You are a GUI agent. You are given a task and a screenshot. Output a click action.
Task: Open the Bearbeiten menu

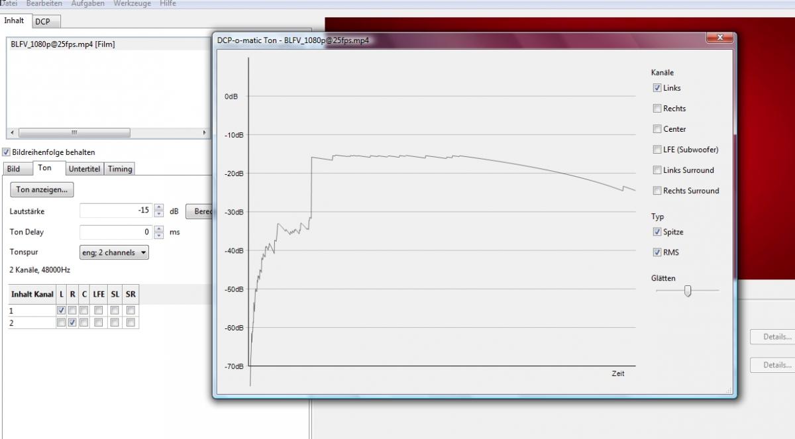tap(44, 3)
